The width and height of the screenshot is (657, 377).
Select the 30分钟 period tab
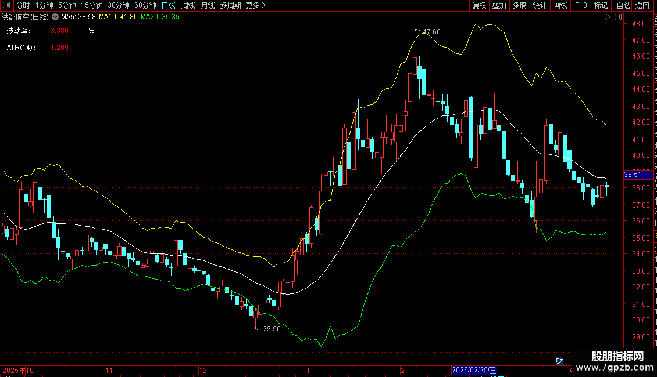(x=118, y=5)
